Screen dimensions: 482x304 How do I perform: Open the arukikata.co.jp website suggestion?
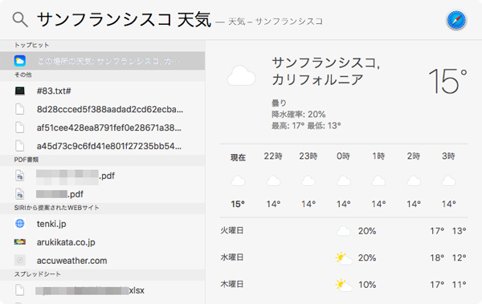[102, 242]
